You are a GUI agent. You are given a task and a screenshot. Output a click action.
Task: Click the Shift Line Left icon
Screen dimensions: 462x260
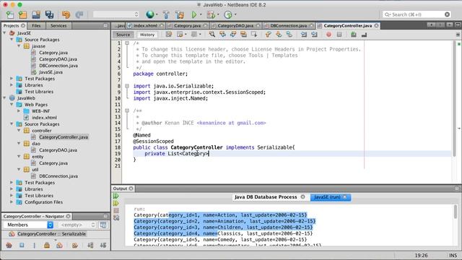tap(303, 35)
